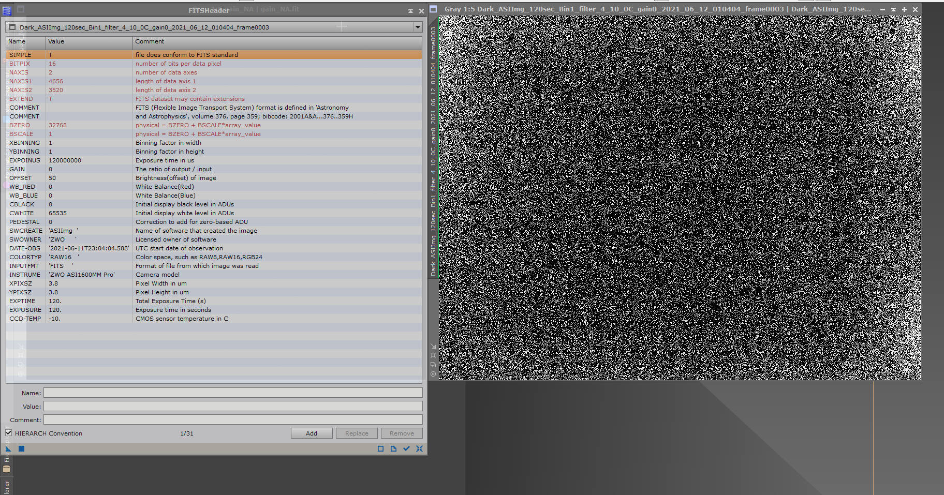Click the track view square icon in FITSHeader
The width and height of the screenshot is (944, 495).
click(380, 448)
